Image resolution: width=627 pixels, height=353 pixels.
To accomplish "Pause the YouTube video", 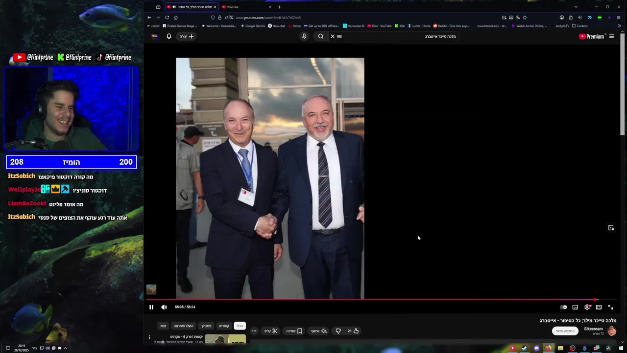I will click(x=151, y=307).
